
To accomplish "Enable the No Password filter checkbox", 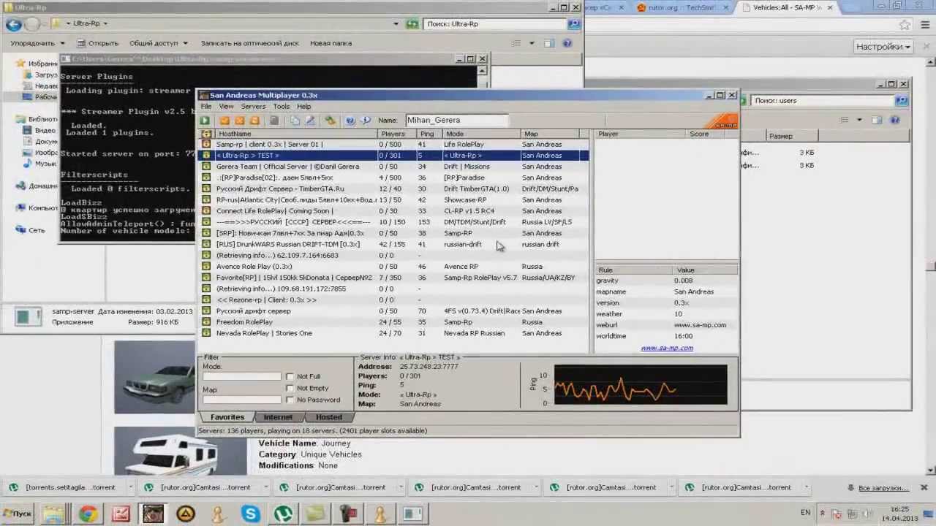I will click(x=290, y=400).
